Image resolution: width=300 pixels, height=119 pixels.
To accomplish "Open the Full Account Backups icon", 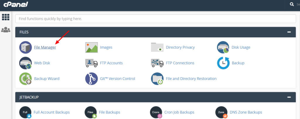I will 25,112.
